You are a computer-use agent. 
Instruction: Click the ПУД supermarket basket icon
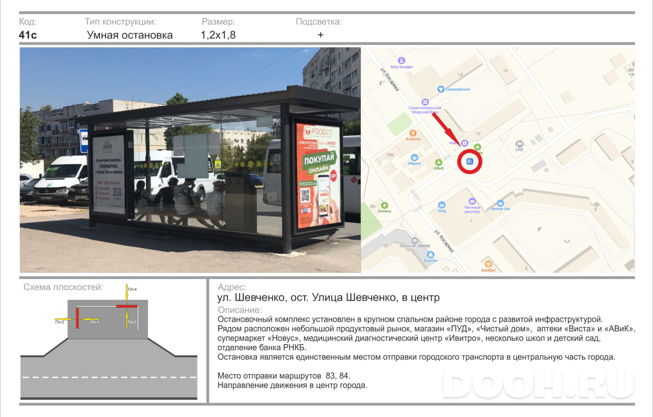pyautogui.click(x=442, y=205)
